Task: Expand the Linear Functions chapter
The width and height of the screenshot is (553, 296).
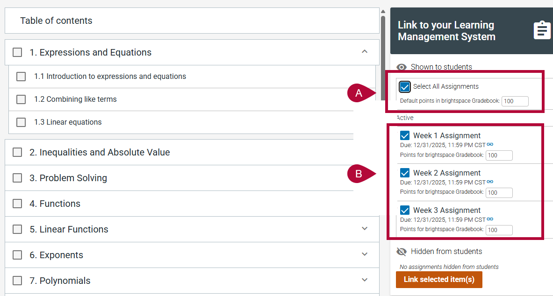Action: point(365,229)
